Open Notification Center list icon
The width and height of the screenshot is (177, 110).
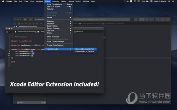(x=173, y=1)
